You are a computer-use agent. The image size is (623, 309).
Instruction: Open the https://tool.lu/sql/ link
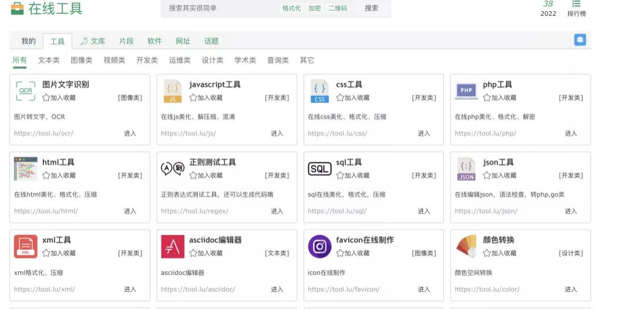(x=337, y=211)
